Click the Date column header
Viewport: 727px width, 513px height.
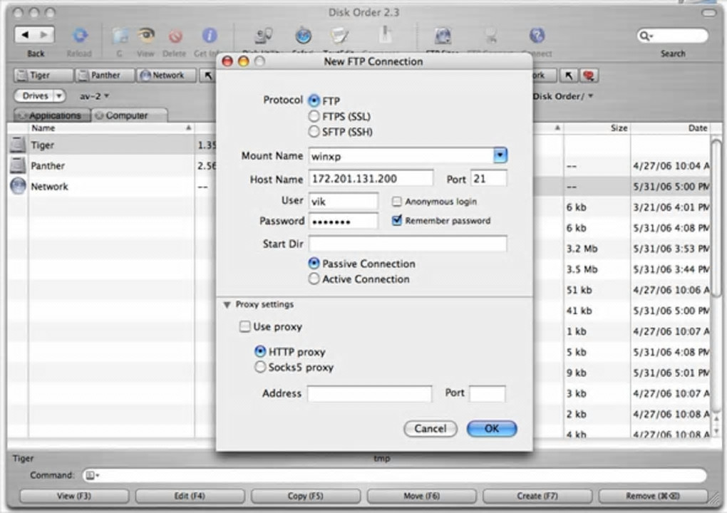pos(671,128)
